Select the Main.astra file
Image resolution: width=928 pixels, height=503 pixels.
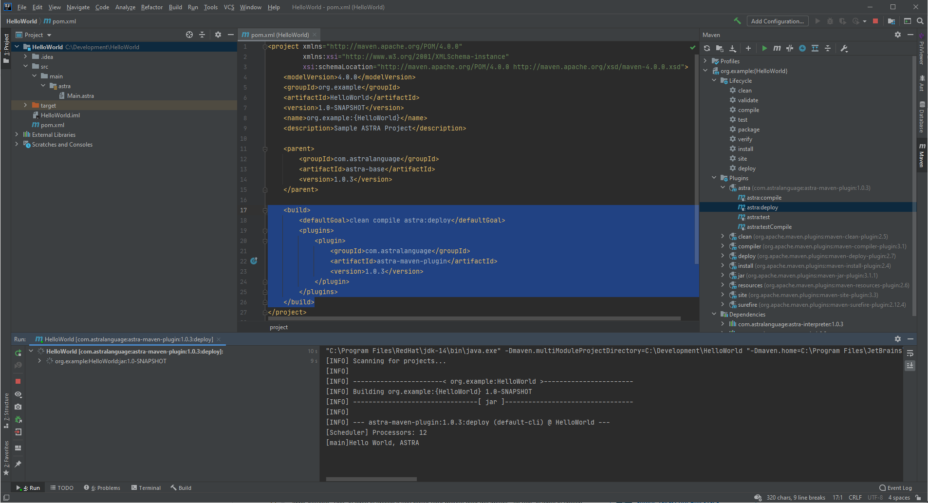(x=80, y=95)
